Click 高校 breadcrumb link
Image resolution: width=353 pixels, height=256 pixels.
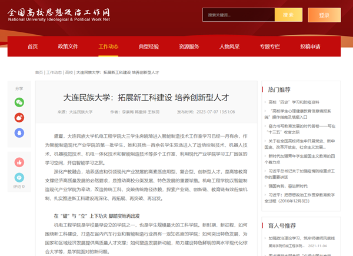tap(69, 72)
